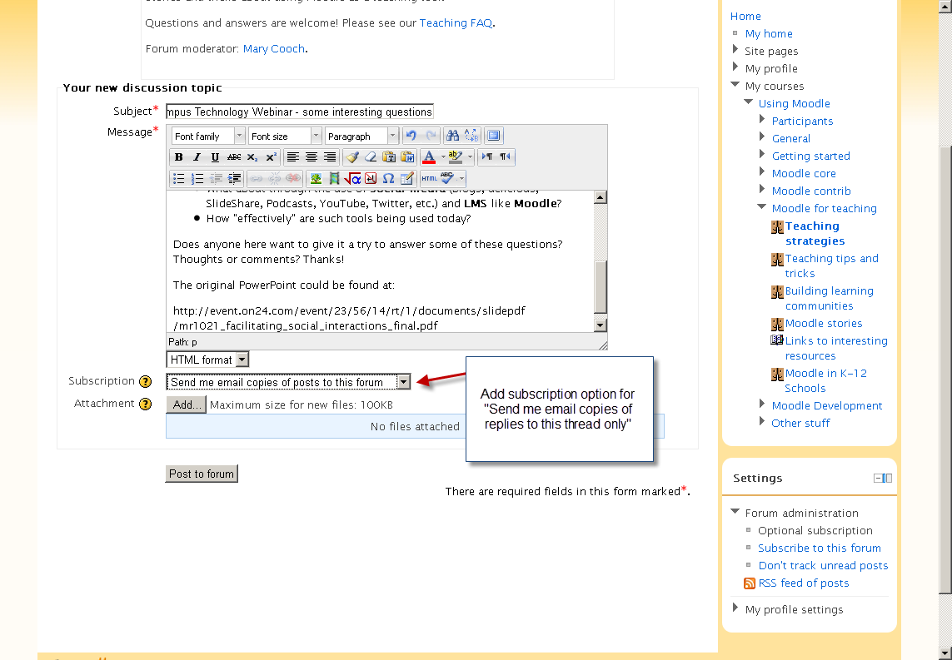Viewport: 952px width, 660px height.
Task: Click the redo arrow icon
Action: click(431, 136)
